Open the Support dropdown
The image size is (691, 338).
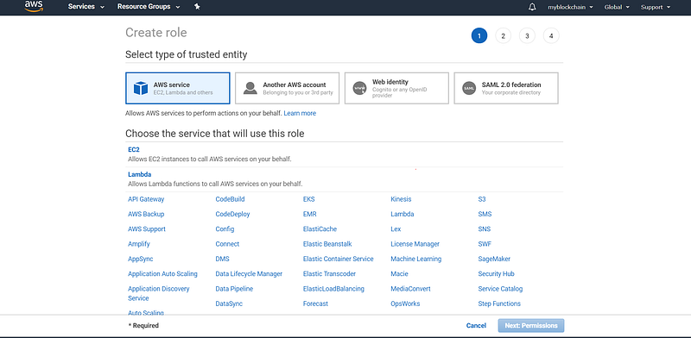coord(656,7)
